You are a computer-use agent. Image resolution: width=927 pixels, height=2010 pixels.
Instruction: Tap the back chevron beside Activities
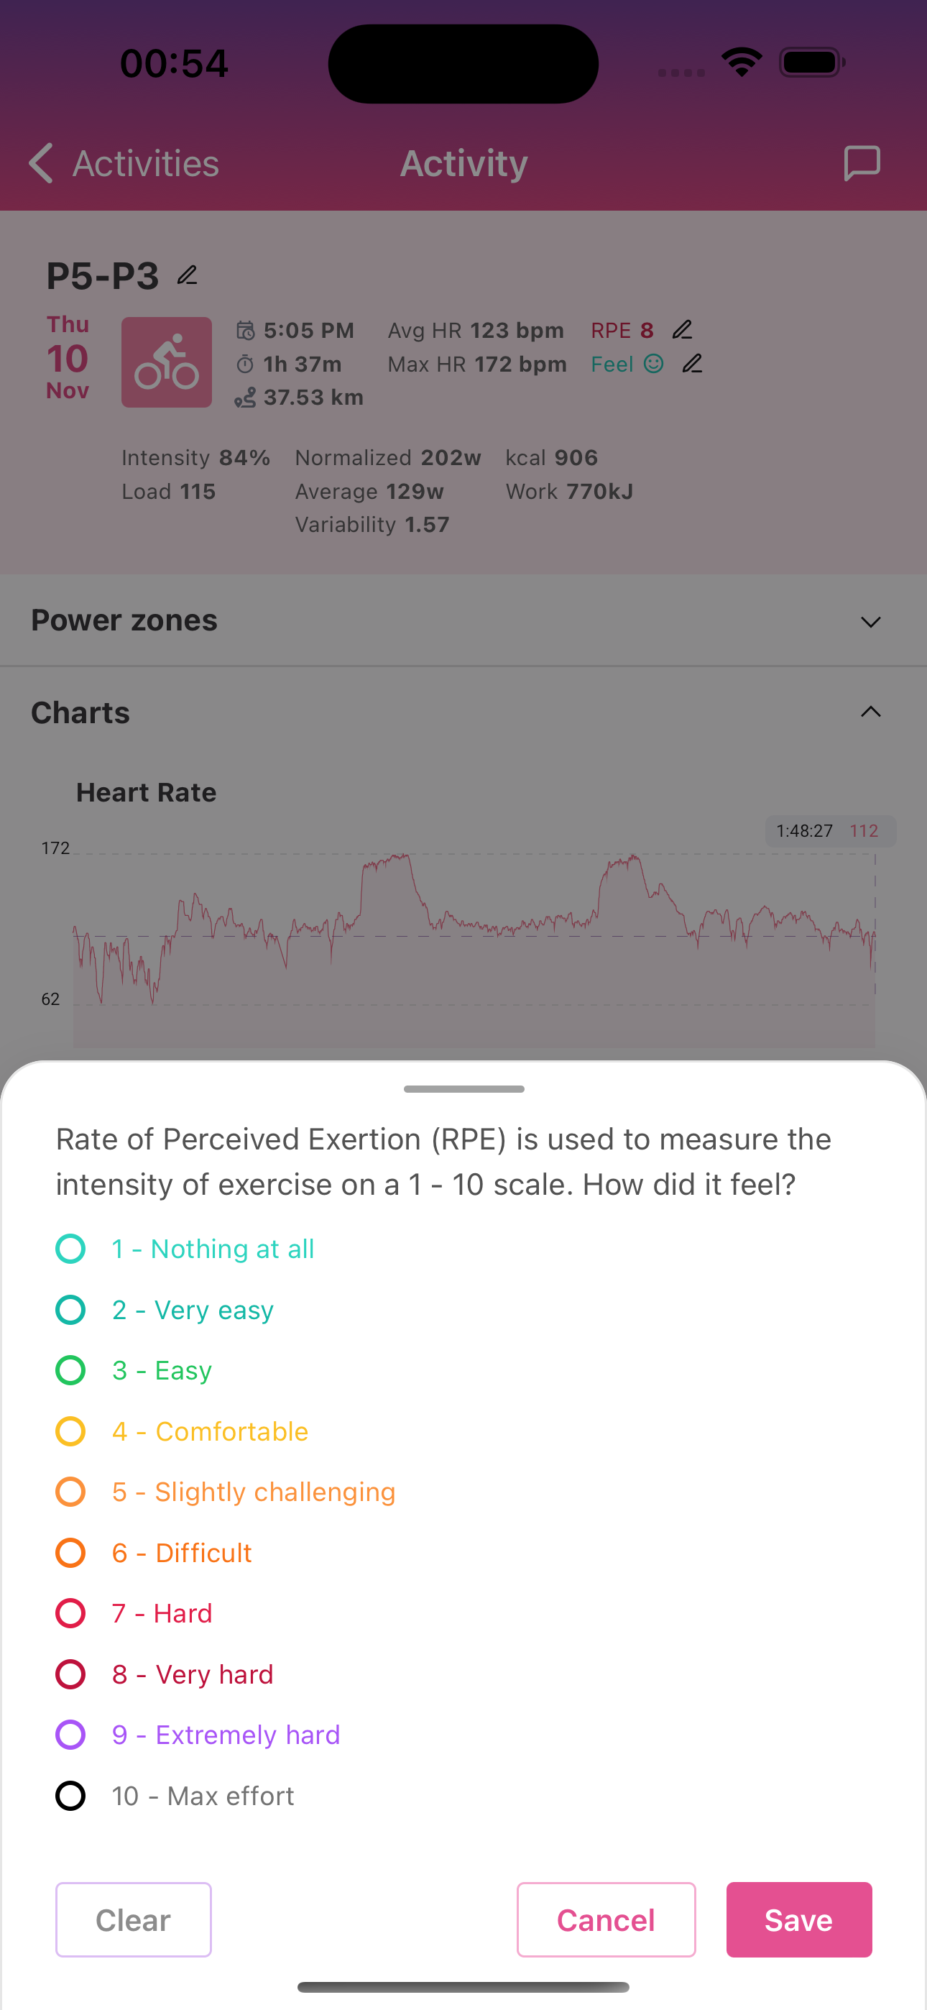[x=40, y=163]
